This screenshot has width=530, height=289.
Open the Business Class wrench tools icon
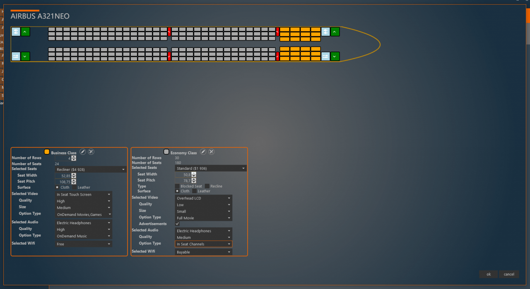click(91, 152)
